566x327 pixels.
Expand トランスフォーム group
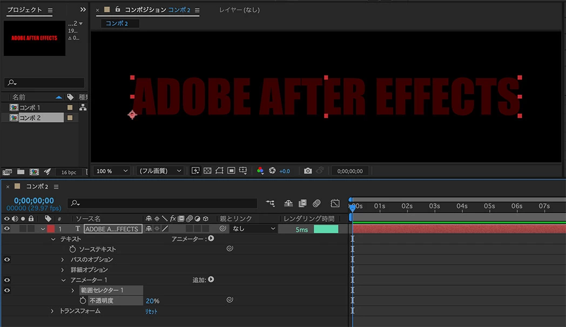click(x=52, y=311)
